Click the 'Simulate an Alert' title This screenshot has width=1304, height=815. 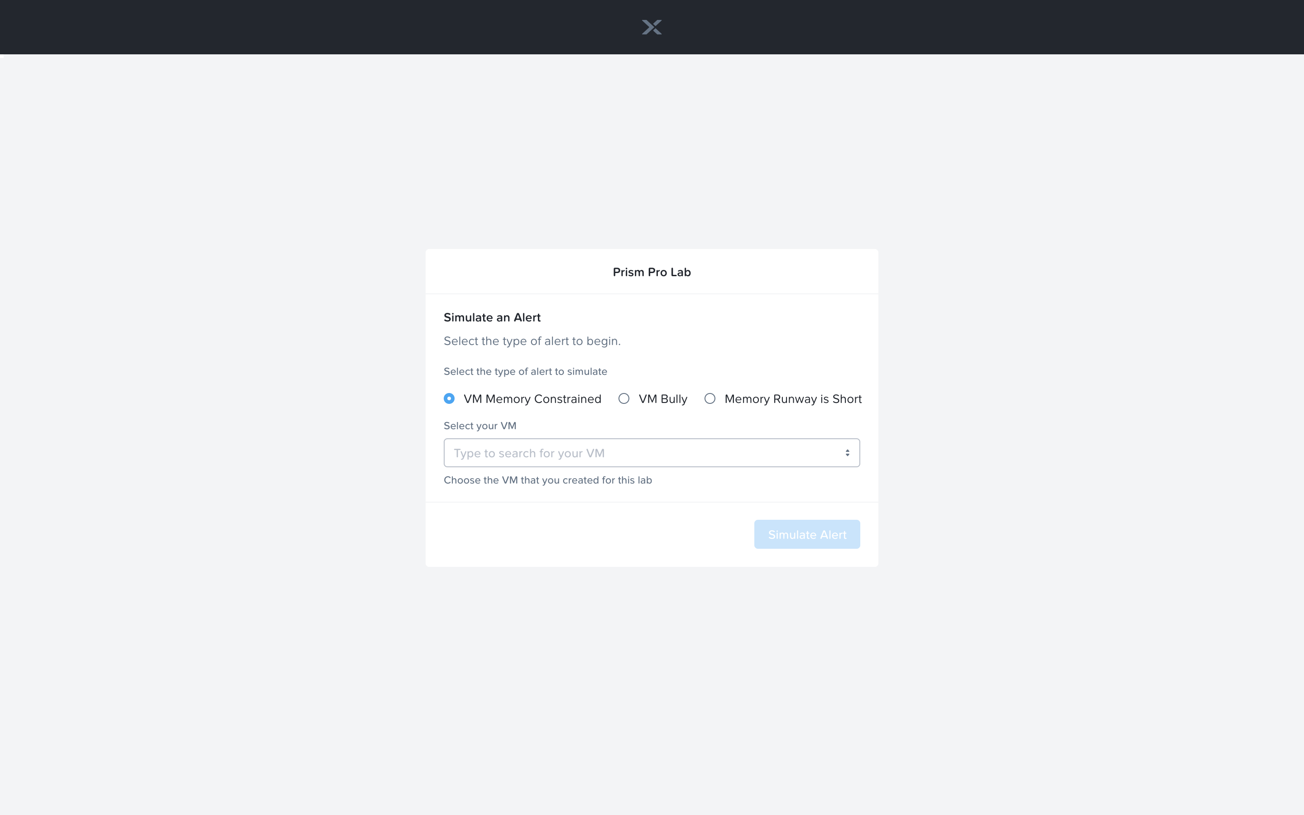(x=492, y=317)
